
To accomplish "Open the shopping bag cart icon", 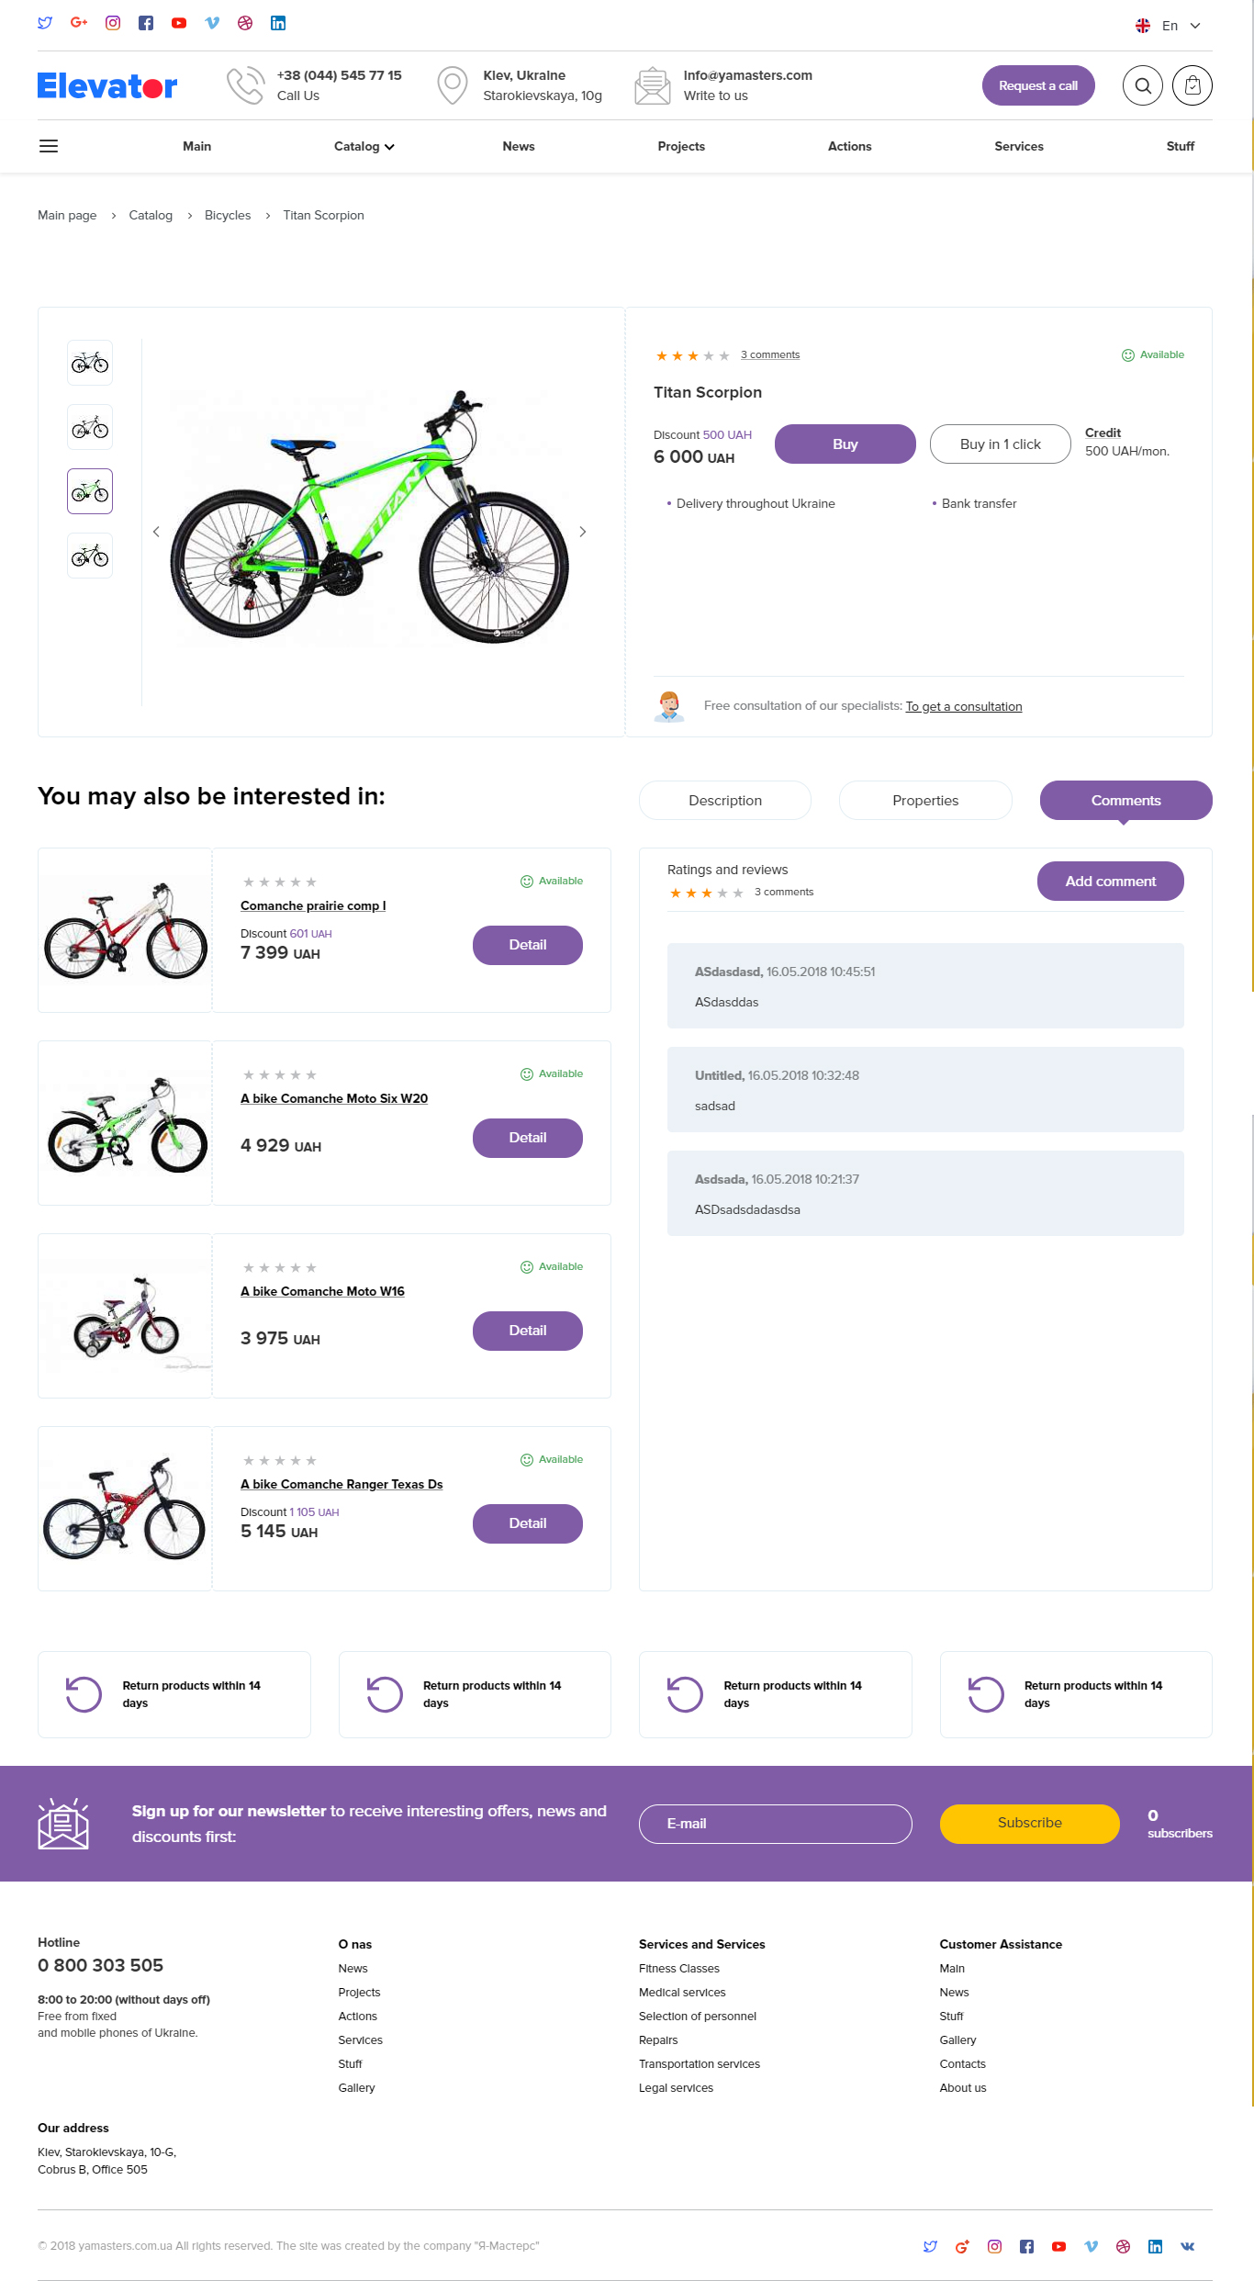I will point(1192,85).
